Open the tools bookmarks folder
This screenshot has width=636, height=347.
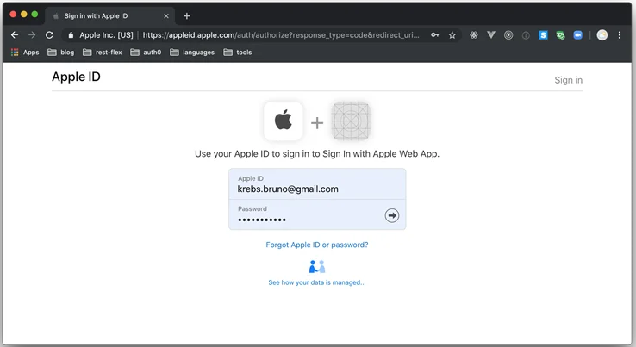point(237,53)
